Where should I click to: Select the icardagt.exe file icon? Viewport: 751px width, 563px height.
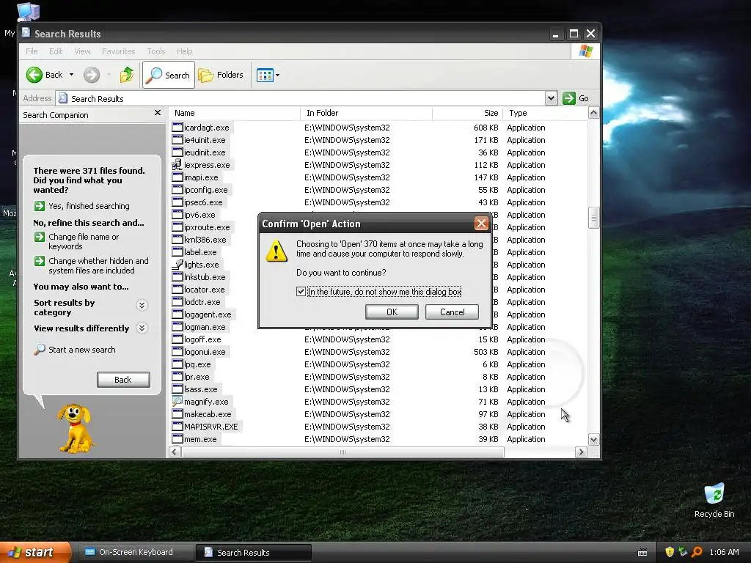(177, 128)
